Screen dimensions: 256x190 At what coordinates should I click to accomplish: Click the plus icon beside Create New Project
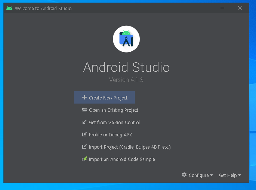click(x=84, y=97)
